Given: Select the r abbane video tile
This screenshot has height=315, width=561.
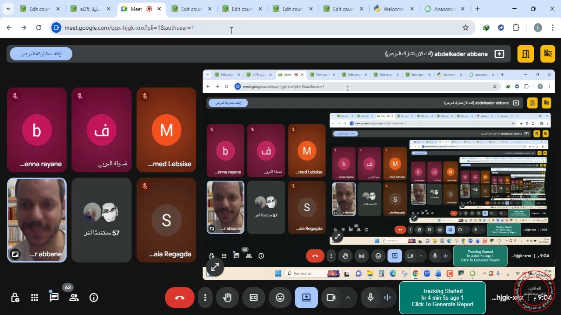Looking at the screenshot, I should tap(37, 220).
